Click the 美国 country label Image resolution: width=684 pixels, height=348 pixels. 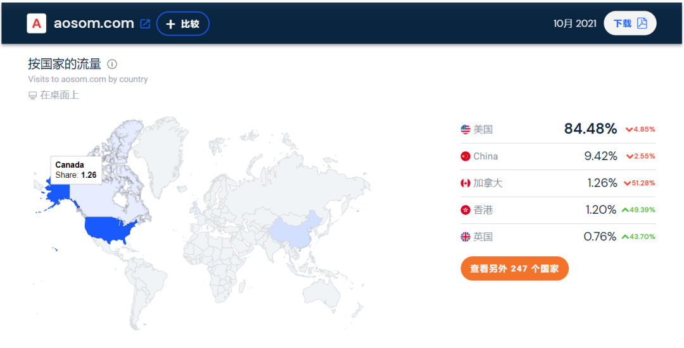coord(483,129)
